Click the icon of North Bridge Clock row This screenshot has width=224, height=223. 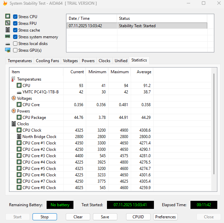coord(19,136)
